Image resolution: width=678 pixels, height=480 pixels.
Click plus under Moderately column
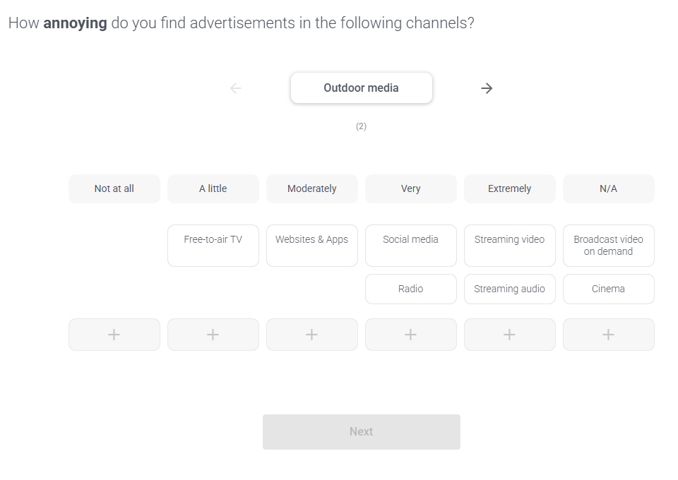(x=312, y=335)
